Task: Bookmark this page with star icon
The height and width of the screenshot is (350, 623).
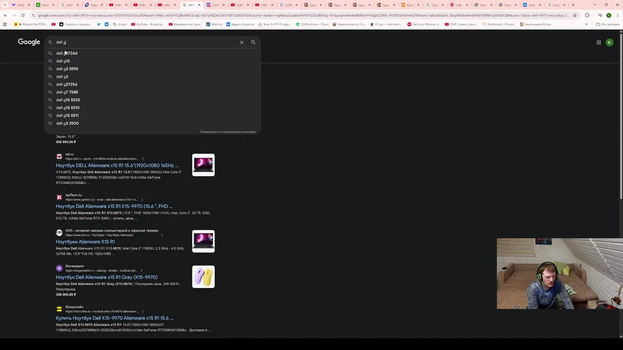Action: click(575, 15)
